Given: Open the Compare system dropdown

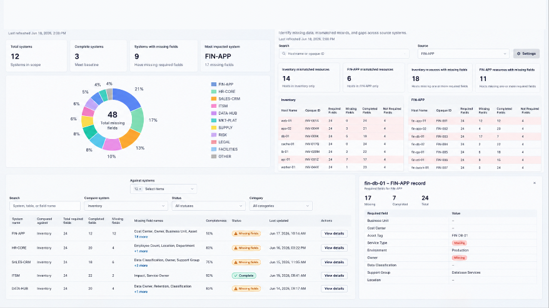Looking at the screenshot, I should (x=126, y=206).
